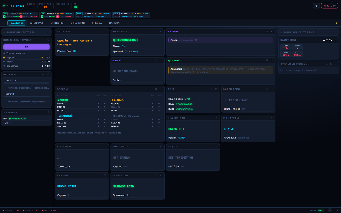
Task: Open the ВАЛЮТА tab
Action: coord(114,23)
